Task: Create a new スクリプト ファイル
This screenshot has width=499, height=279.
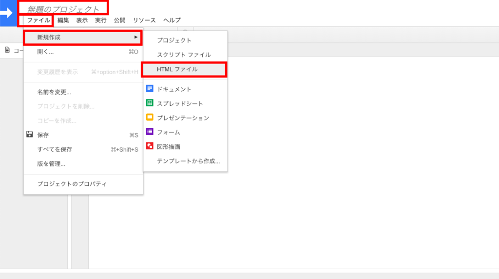Action: coord(185,55)
